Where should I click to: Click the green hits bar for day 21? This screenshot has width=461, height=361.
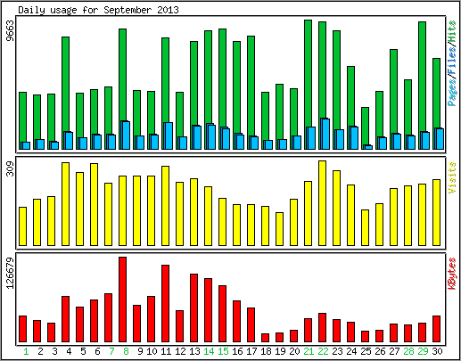point(308,73)
